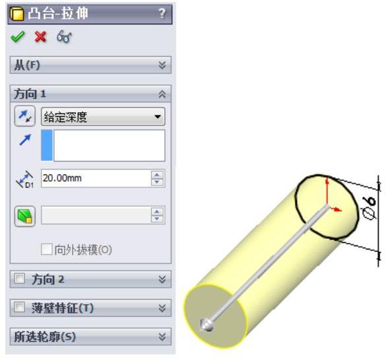Image resolution: width=388 pixels, height=359 pixels.
Task: Open help via the question mark icon
Action: (162, 13)
